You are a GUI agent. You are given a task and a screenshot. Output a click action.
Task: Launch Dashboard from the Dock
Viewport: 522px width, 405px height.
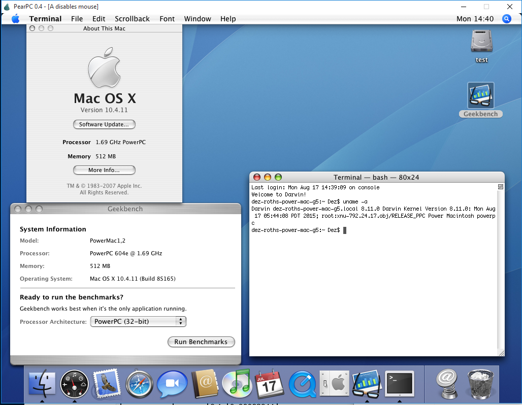pyautogui.click(x=74, y=384)
